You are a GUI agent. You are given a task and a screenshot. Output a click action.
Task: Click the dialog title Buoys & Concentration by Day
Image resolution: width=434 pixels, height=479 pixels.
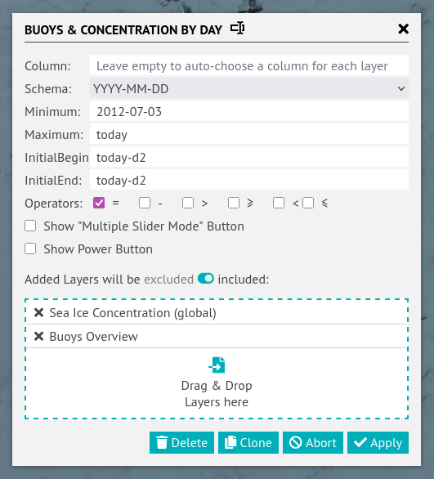(123, 29)
